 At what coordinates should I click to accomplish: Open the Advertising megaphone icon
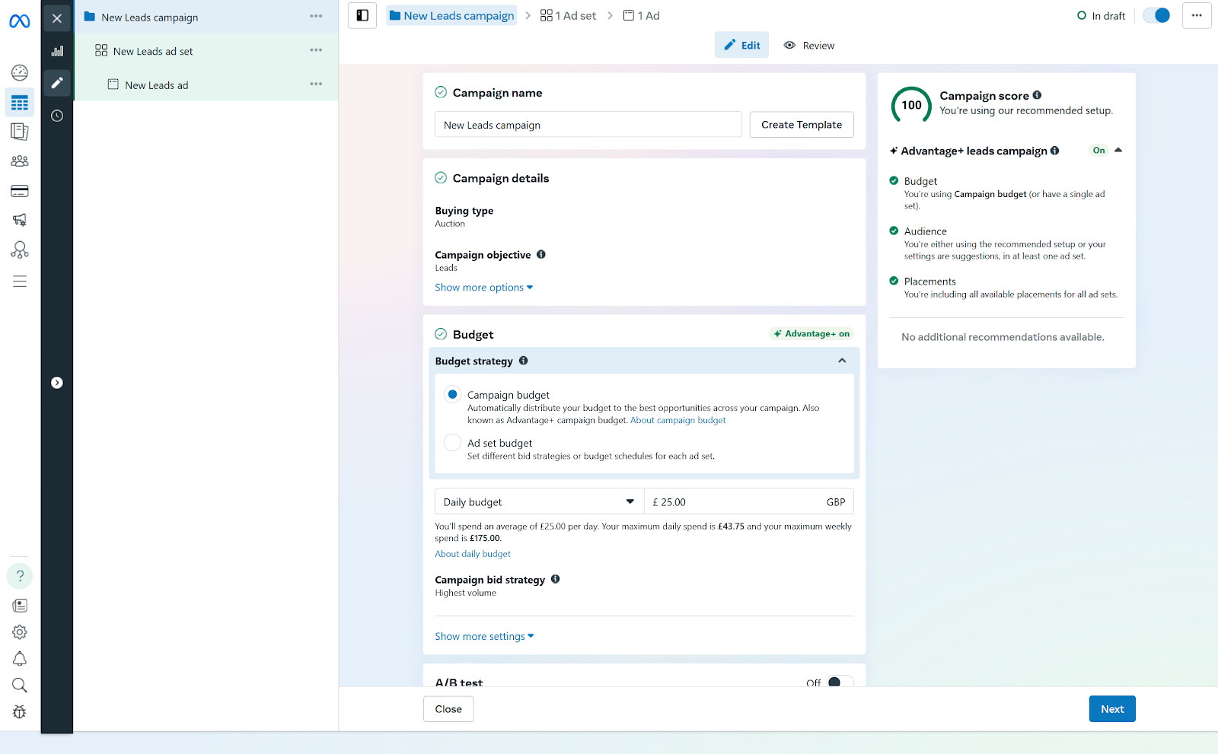pos(20,220)
